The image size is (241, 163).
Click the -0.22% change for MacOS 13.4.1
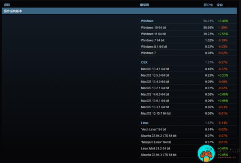point(223,69)
